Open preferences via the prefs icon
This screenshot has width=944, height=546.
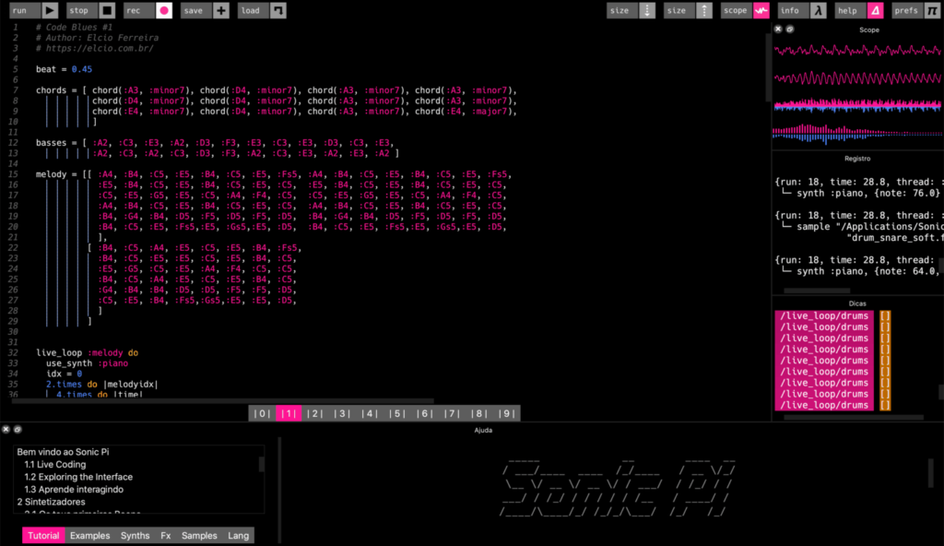(932, 10)
